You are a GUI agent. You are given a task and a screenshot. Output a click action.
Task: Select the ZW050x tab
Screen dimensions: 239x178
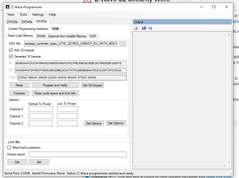click(41, 21)
